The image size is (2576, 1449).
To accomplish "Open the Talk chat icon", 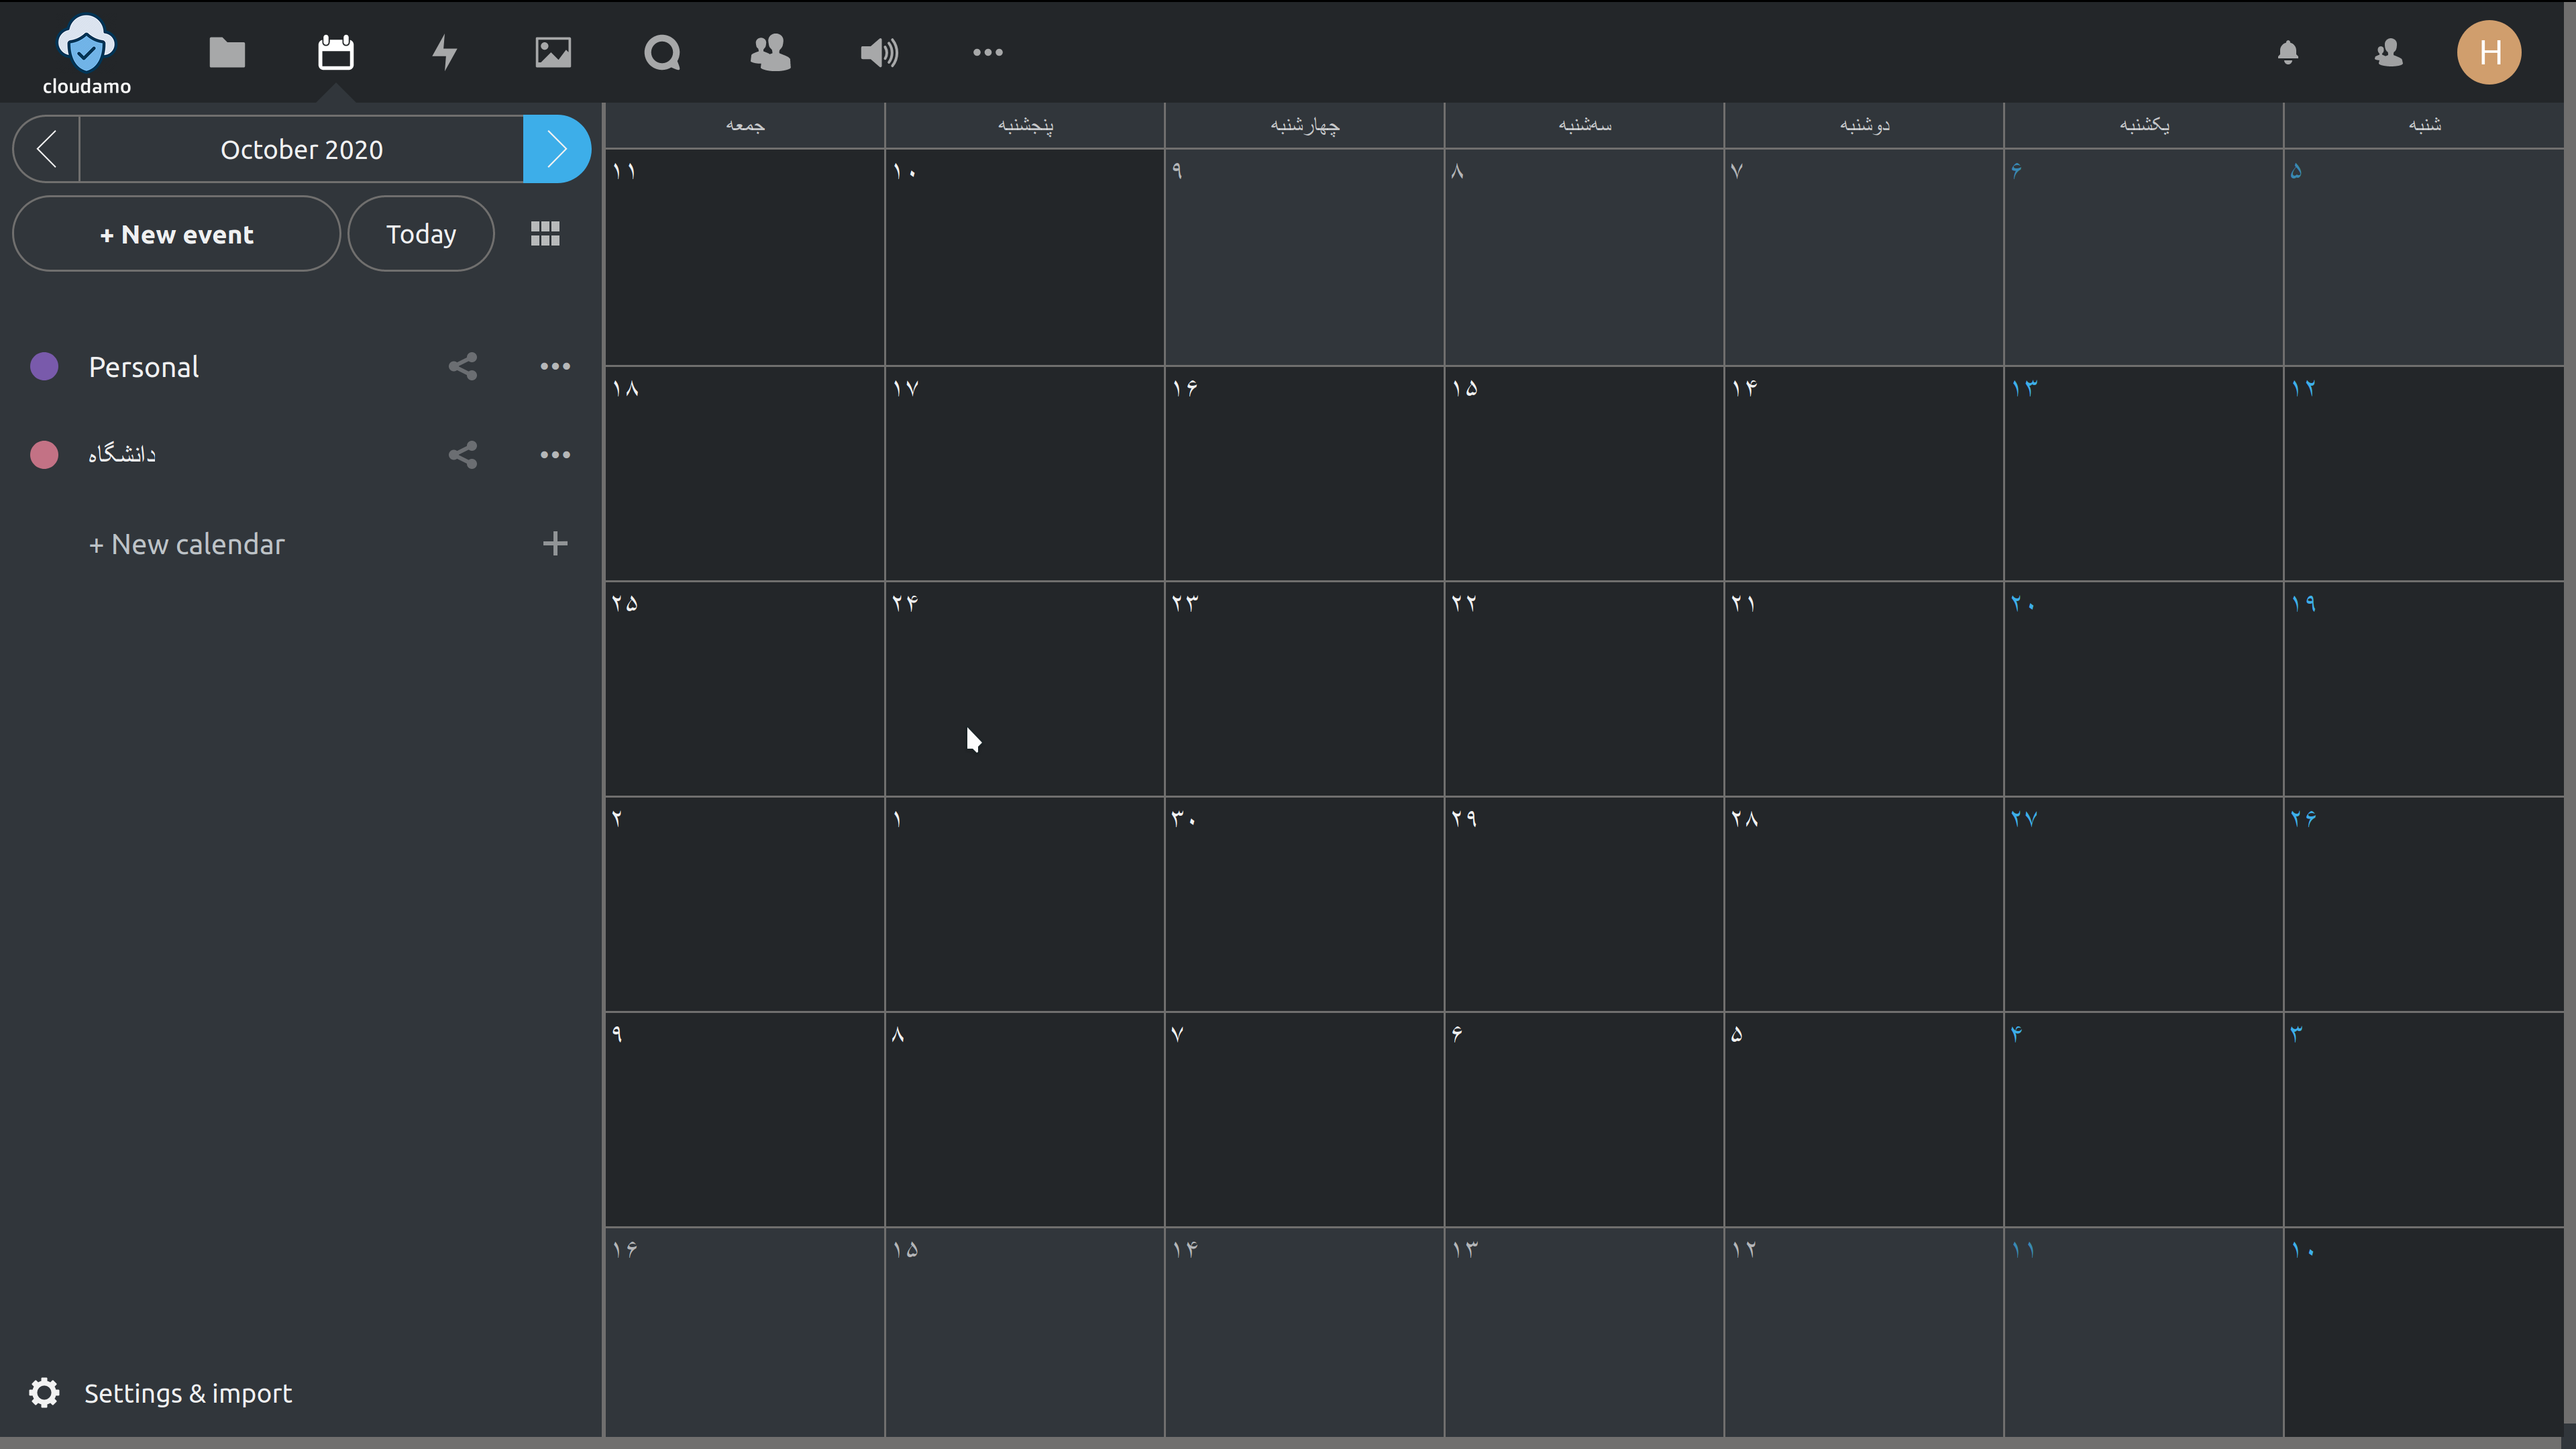I will [x=662, y=52].
